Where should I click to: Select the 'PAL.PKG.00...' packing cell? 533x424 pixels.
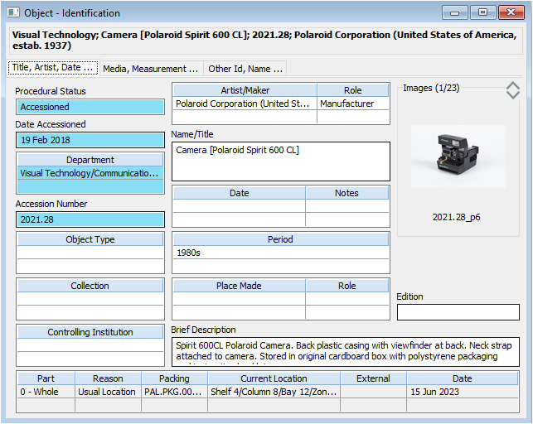(174, 392)
